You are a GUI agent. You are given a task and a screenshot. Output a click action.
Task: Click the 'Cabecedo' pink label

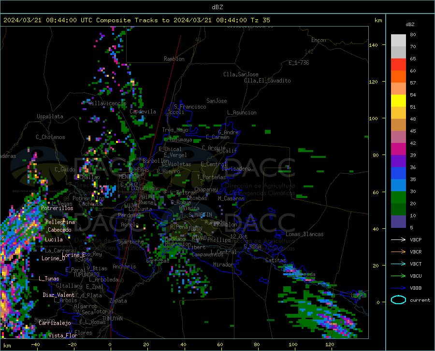click(59, 230)
